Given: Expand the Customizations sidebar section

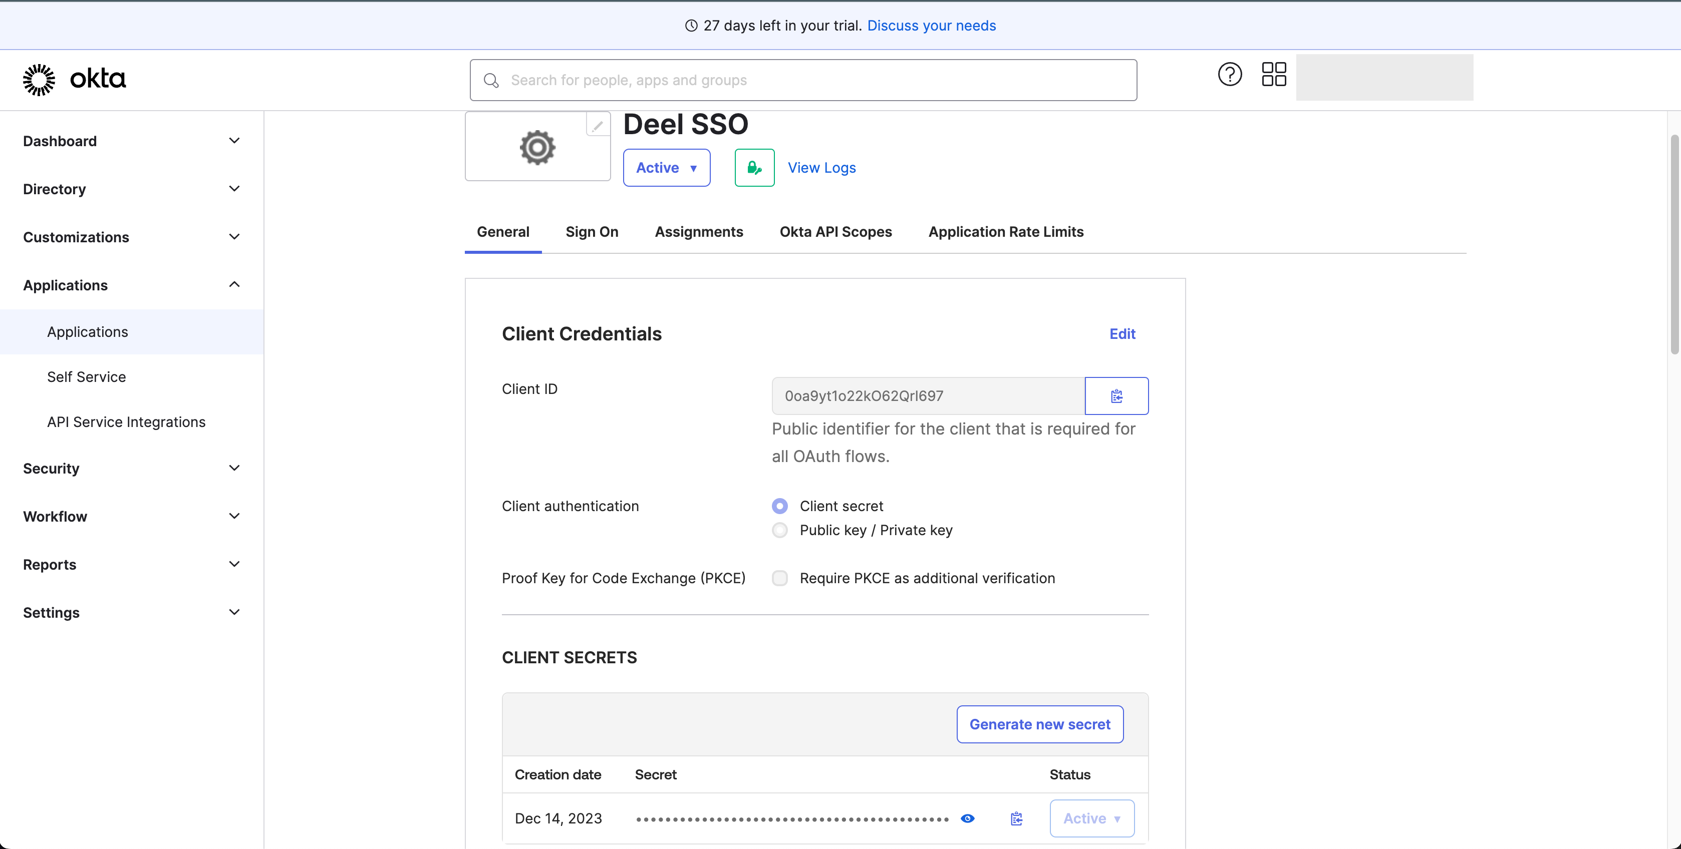Looking at the screenshot, I should click(132, 237).
